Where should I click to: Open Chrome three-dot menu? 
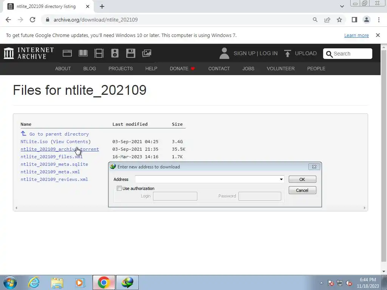(379, 20)
